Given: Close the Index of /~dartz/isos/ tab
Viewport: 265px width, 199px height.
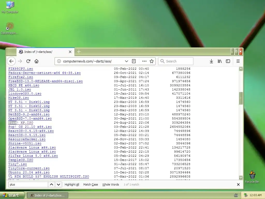Looking at the screenshot, I should click(x=70, y=52).
